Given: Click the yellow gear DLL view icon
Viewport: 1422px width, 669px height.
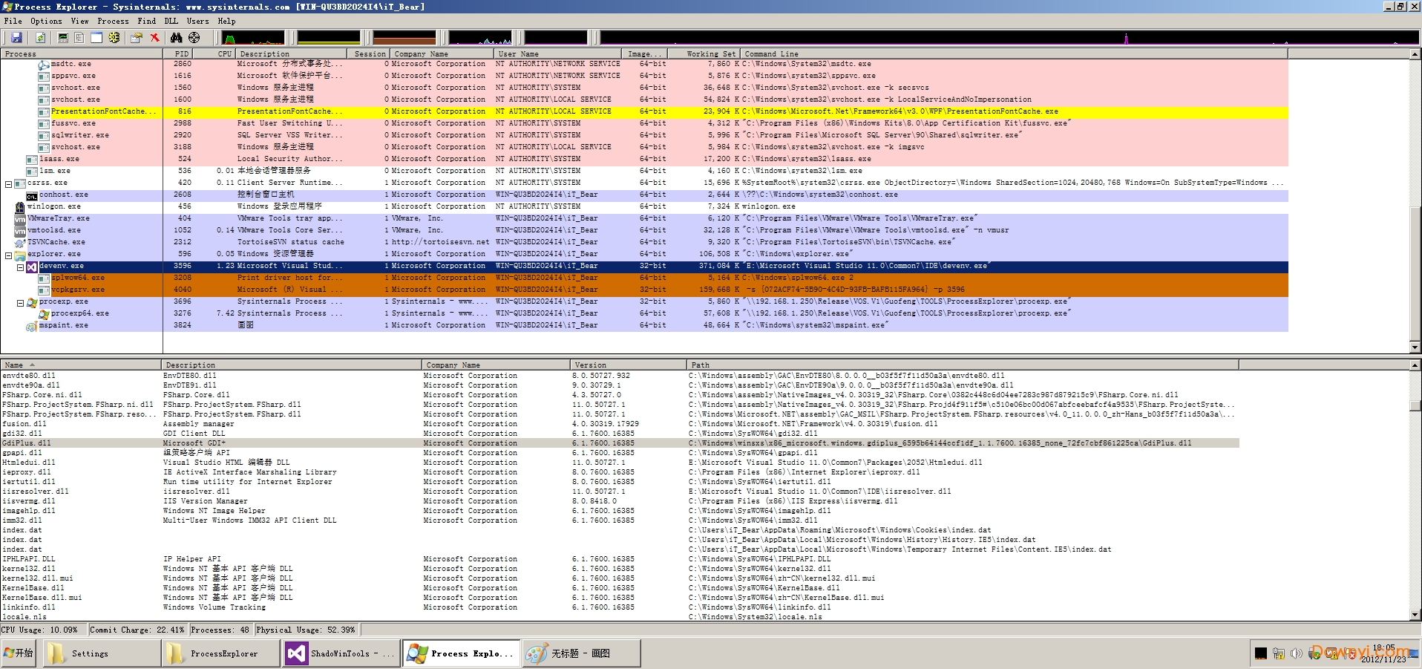Looking at the screenshot, I should pyautogui.click(x=114, y=37).
